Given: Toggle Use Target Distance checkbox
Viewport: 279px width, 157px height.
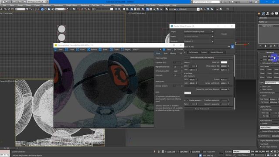Looking at the screenshot, I should pos(261,147).
